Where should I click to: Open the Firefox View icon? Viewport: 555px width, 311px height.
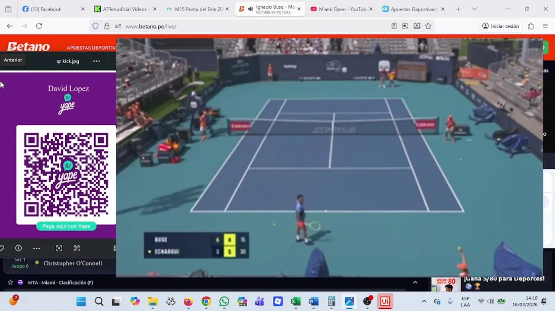point(8,9)
